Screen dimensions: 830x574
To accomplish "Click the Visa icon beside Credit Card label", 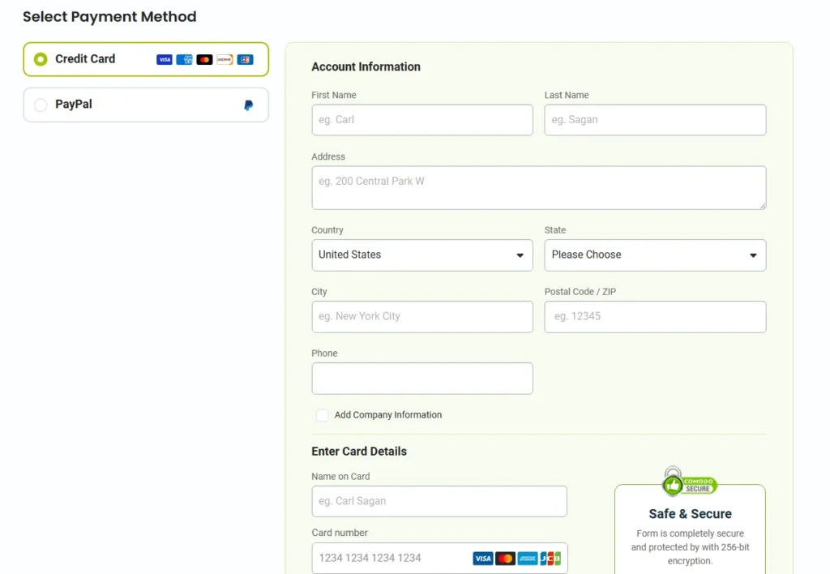I will pos(165,59).
